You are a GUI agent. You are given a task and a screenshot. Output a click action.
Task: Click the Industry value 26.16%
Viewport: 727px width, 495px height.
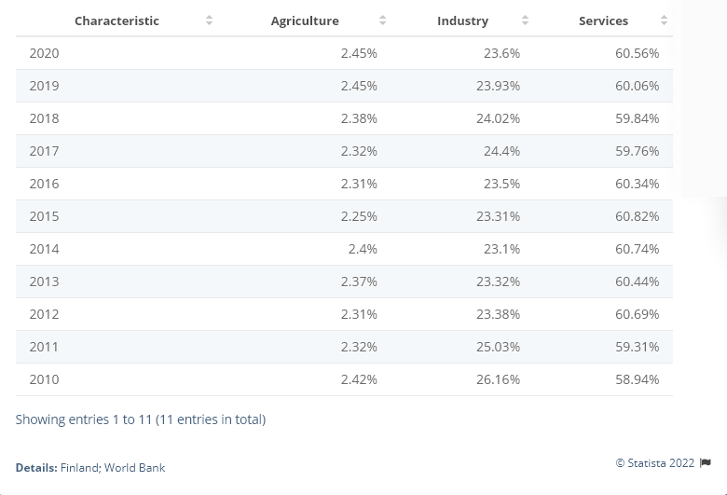pyautogui.click(x=498, y=379)
